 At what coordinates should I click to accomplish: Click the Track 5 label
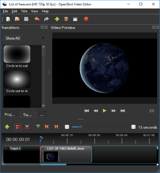click(x=15, y=148)
